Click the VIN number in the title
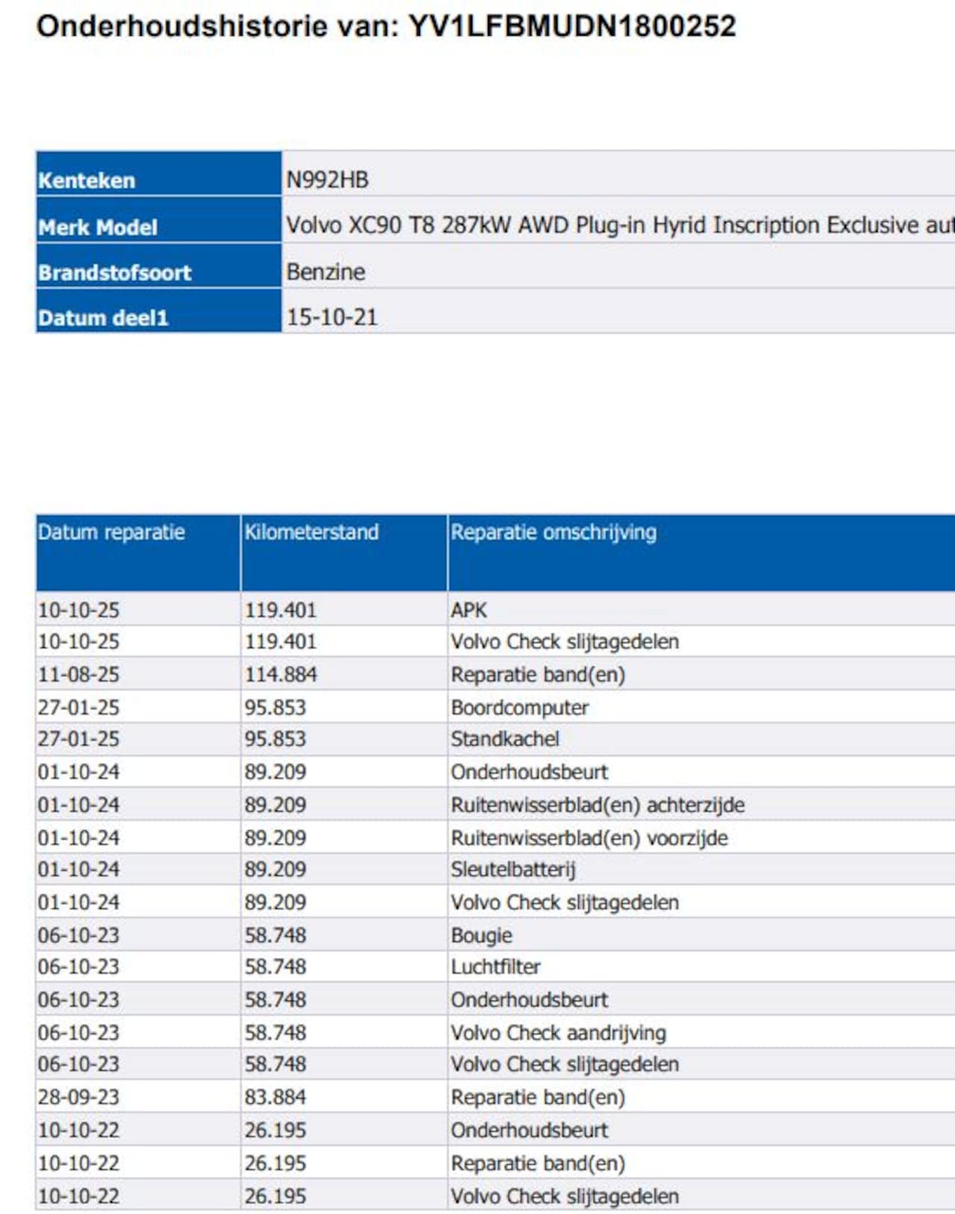Image resolution: width=955 pixels, height=1214 pixels. [572, 27]
